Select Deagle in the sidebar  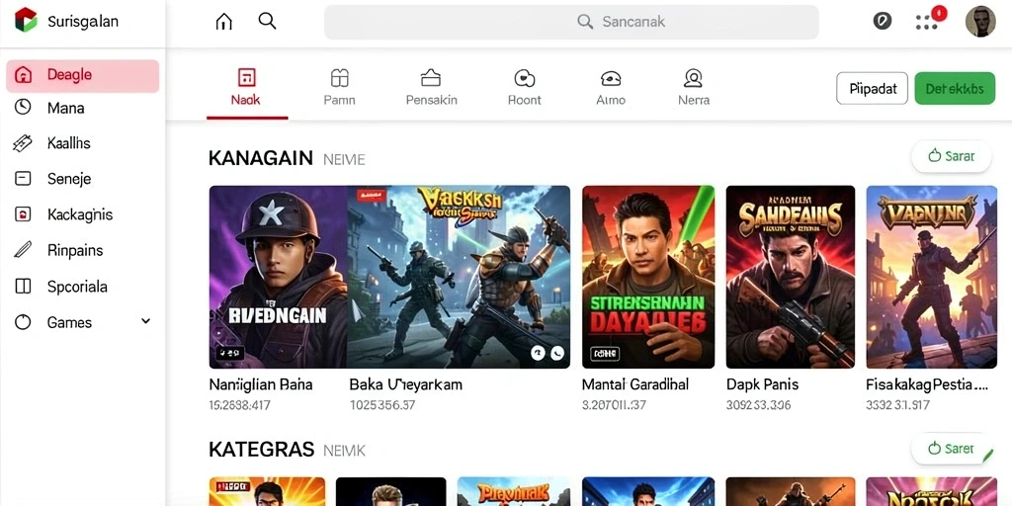coord(83,75)
